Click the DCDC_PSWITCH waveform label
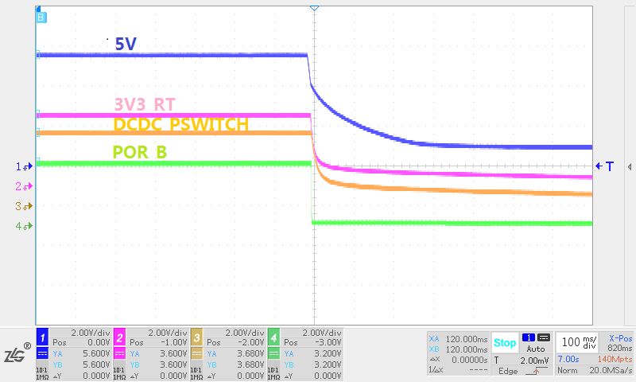This screenshot has width=636, height=382. click(181, 124)
